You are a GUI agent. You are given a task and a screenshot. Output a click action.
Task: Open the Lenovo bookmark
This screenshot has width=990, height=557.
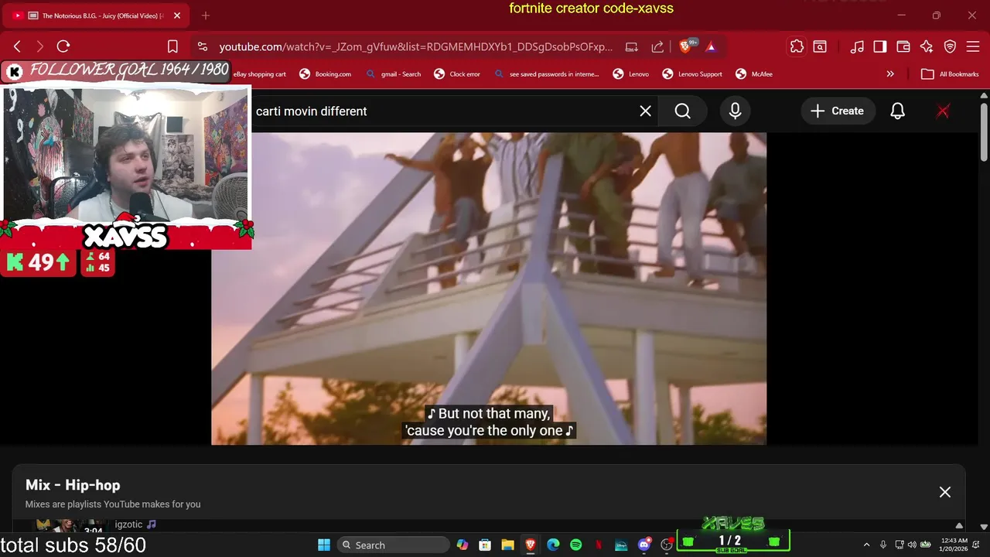coord(631,74)
